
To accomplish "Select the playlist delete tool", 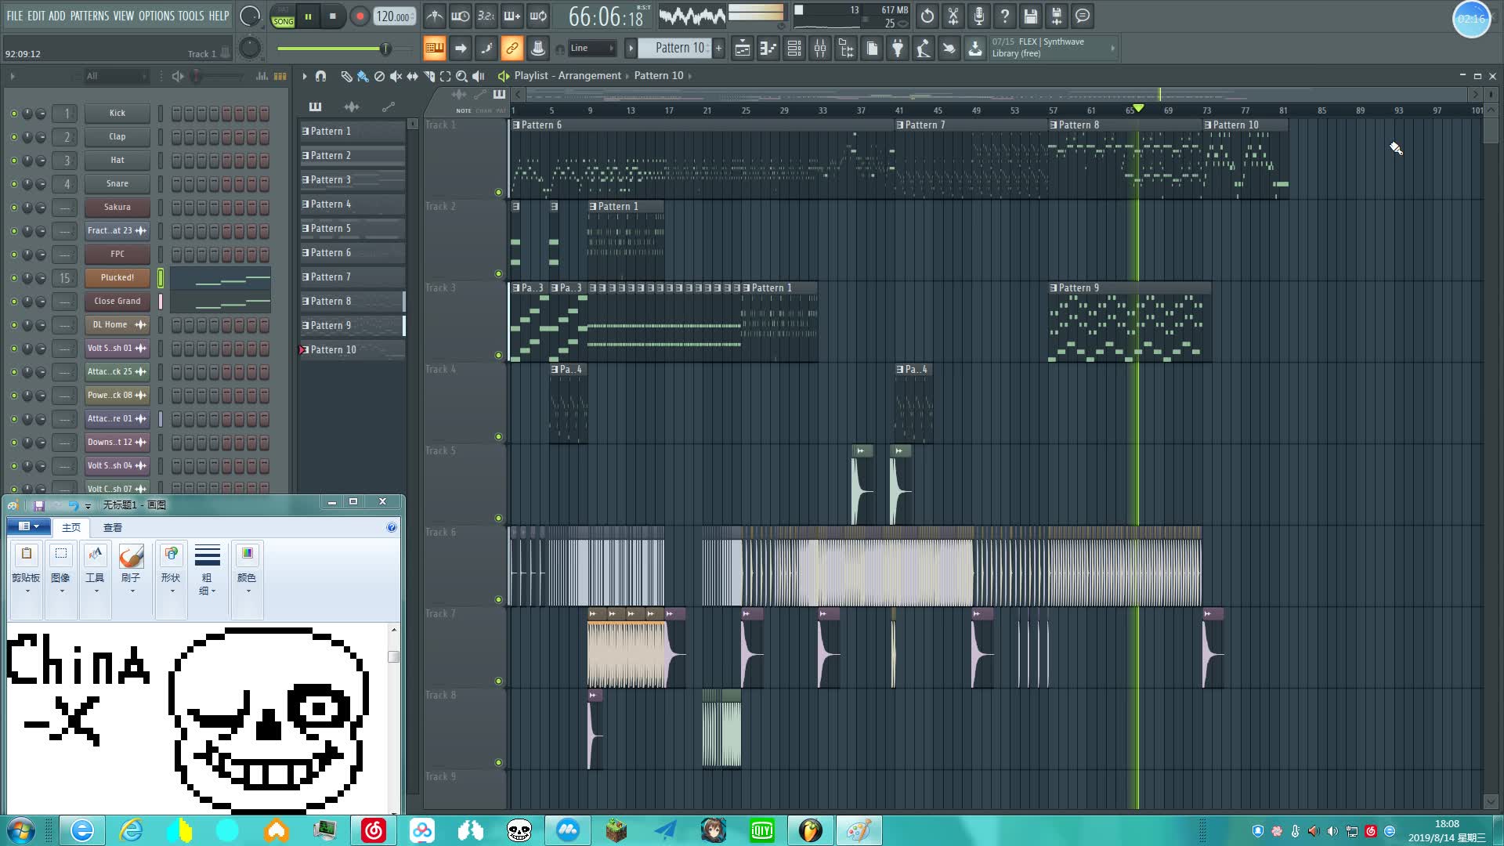I will [379, 76].
